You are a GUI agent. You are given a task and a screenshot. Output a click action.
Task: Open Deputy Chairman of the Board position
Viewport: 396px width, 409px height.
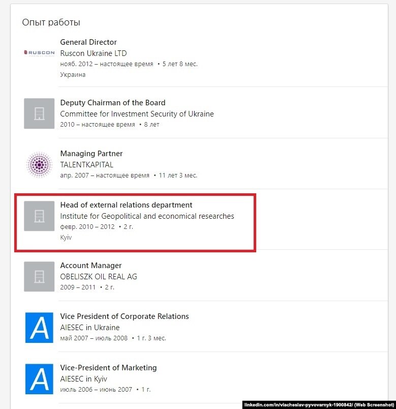[113, 103]
